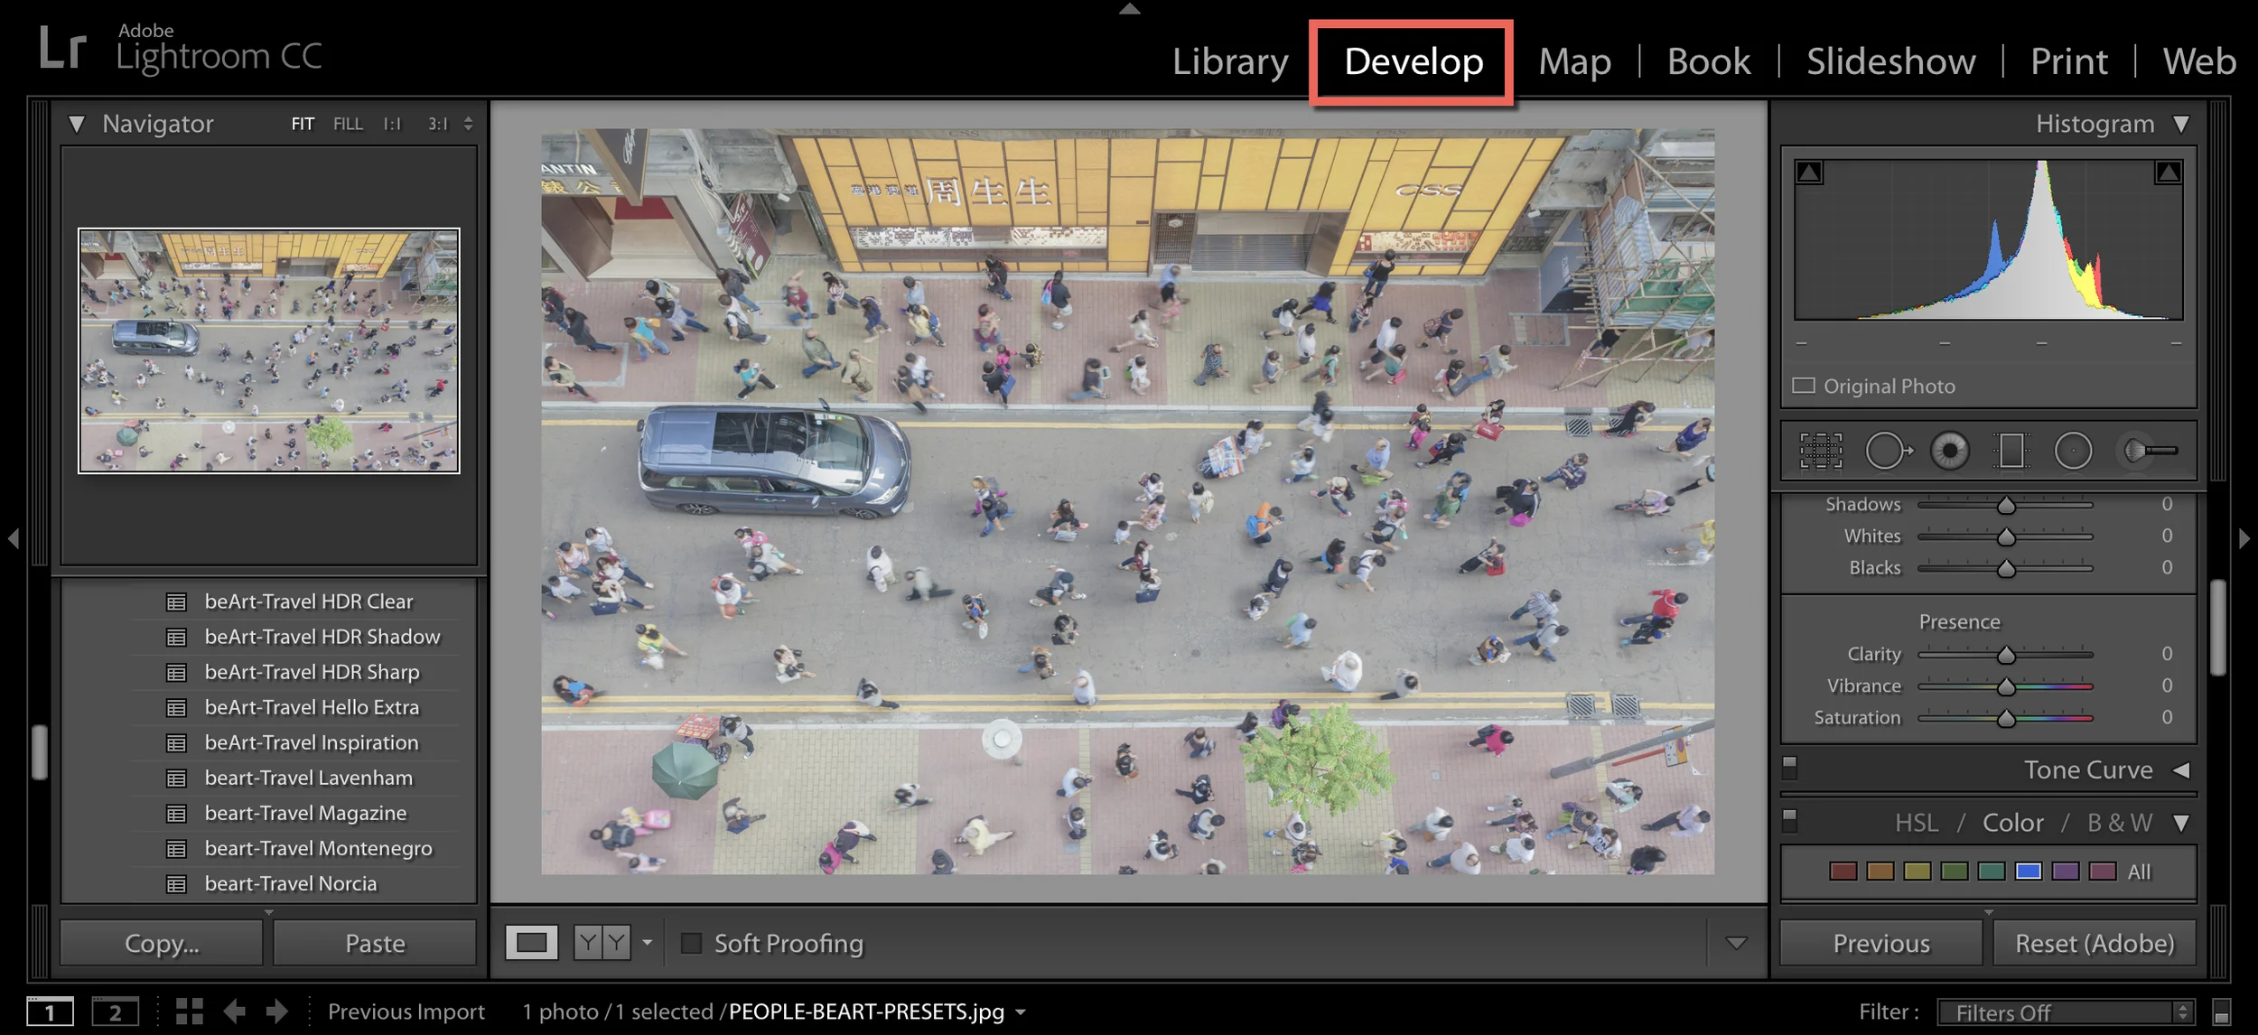Screen dimensions: 2258x1035
Task: Select the Spot Removal tool
Action: tap(1887, 451)
